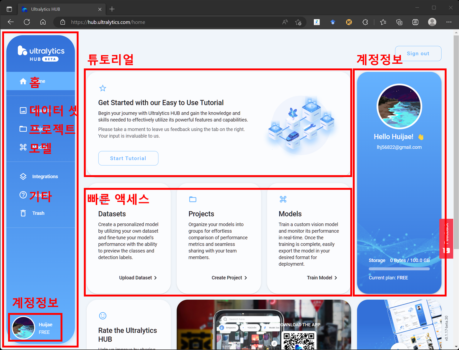The width and height of the screenshot is (459, 350).
Task: Open Support in the sidebar
Action: coord(40,195)
